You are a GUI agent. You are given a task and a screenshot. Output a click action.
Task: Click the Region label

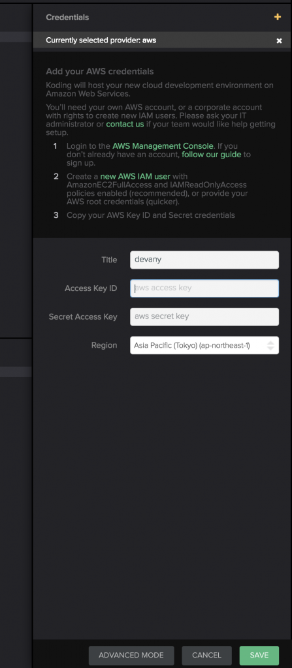coord(104,345)
